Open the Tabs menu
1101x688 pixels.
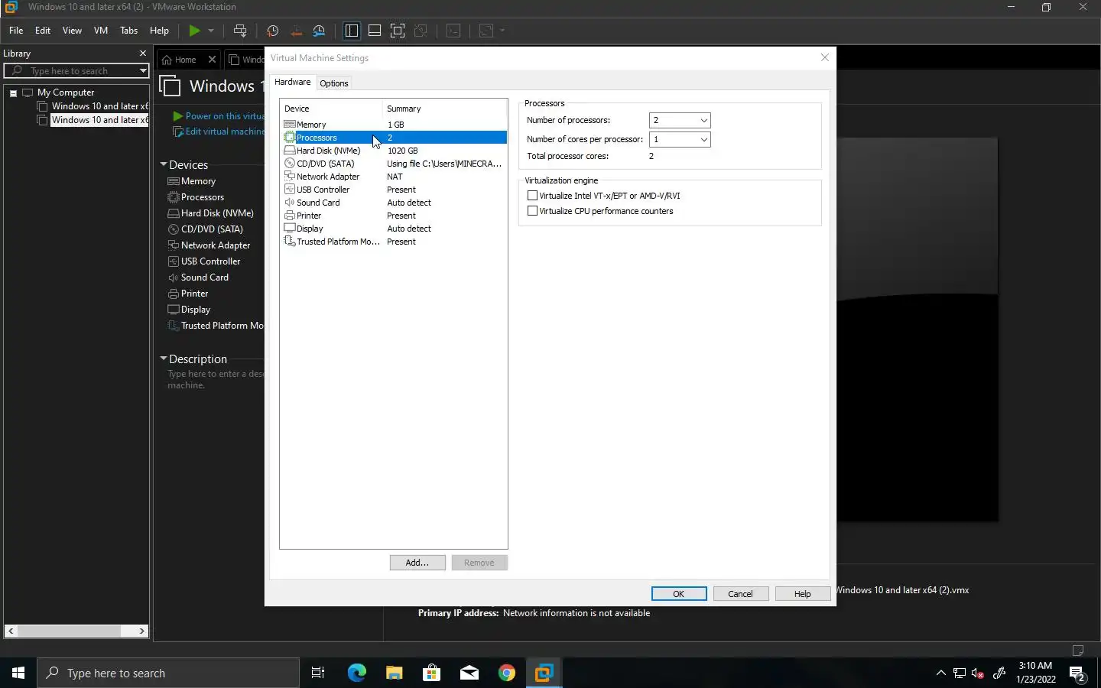pyautogui.click(x=129, y=31)
